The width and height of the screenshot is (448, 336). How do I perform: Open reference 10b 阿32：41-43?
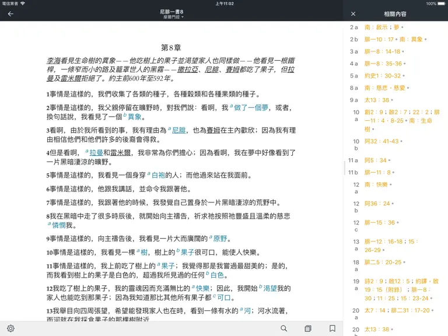[x=383, y=141]
